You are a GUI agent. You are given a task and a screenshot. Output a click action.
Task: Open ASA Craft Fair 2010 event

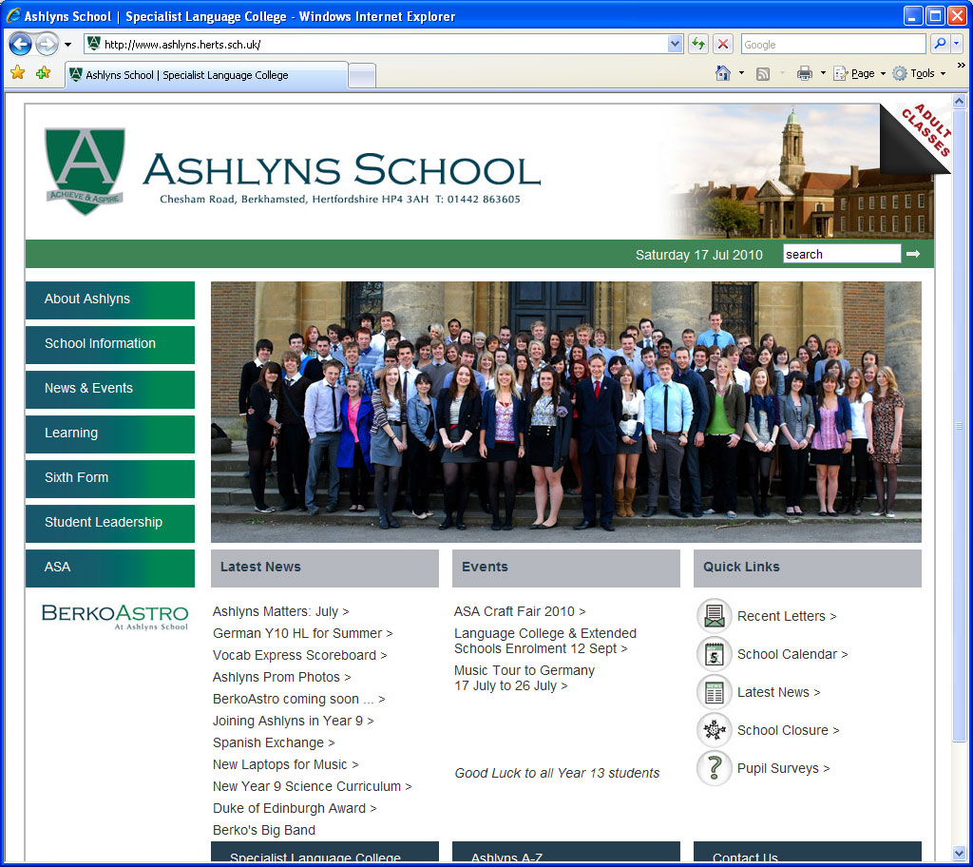point(520,611)
